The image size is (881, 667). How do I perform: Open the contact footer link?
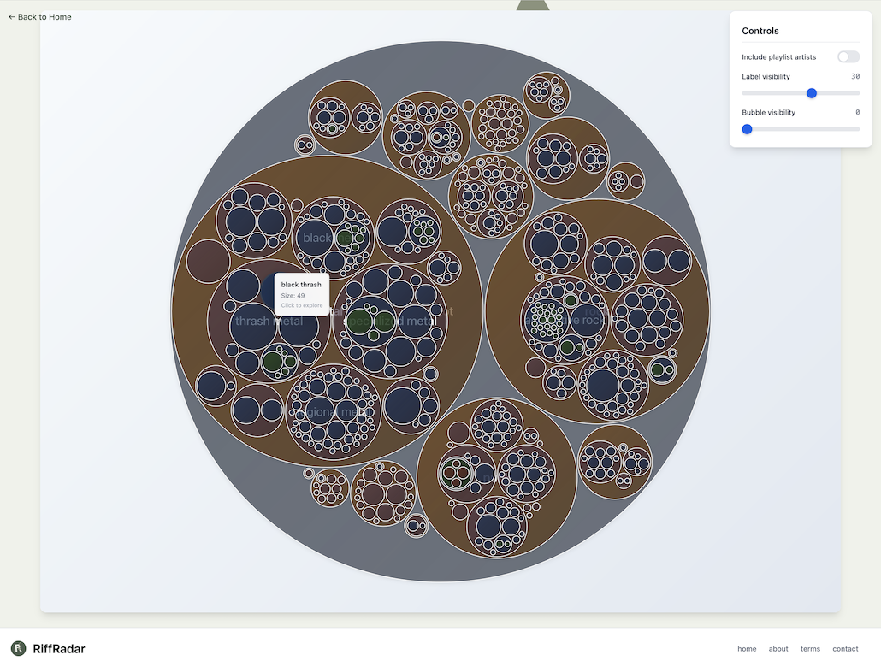click(845, 648)
